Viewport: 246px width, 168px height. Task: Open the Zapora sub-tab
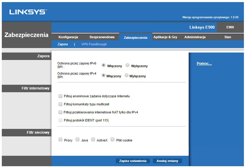coord(63,44)
